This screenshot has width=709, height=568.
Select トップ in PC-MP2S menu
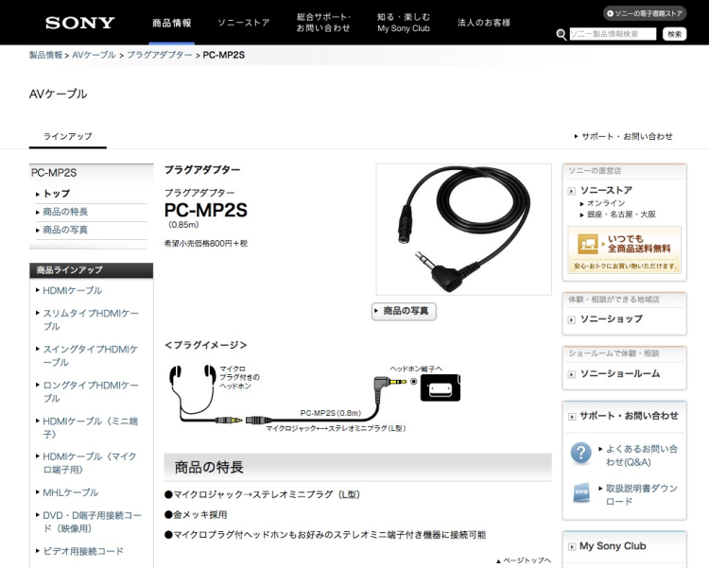coord(57,194)
